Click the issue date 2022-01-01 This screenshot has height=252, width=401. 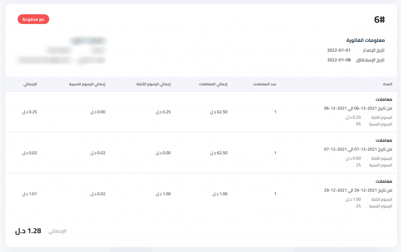pos(339,50)
